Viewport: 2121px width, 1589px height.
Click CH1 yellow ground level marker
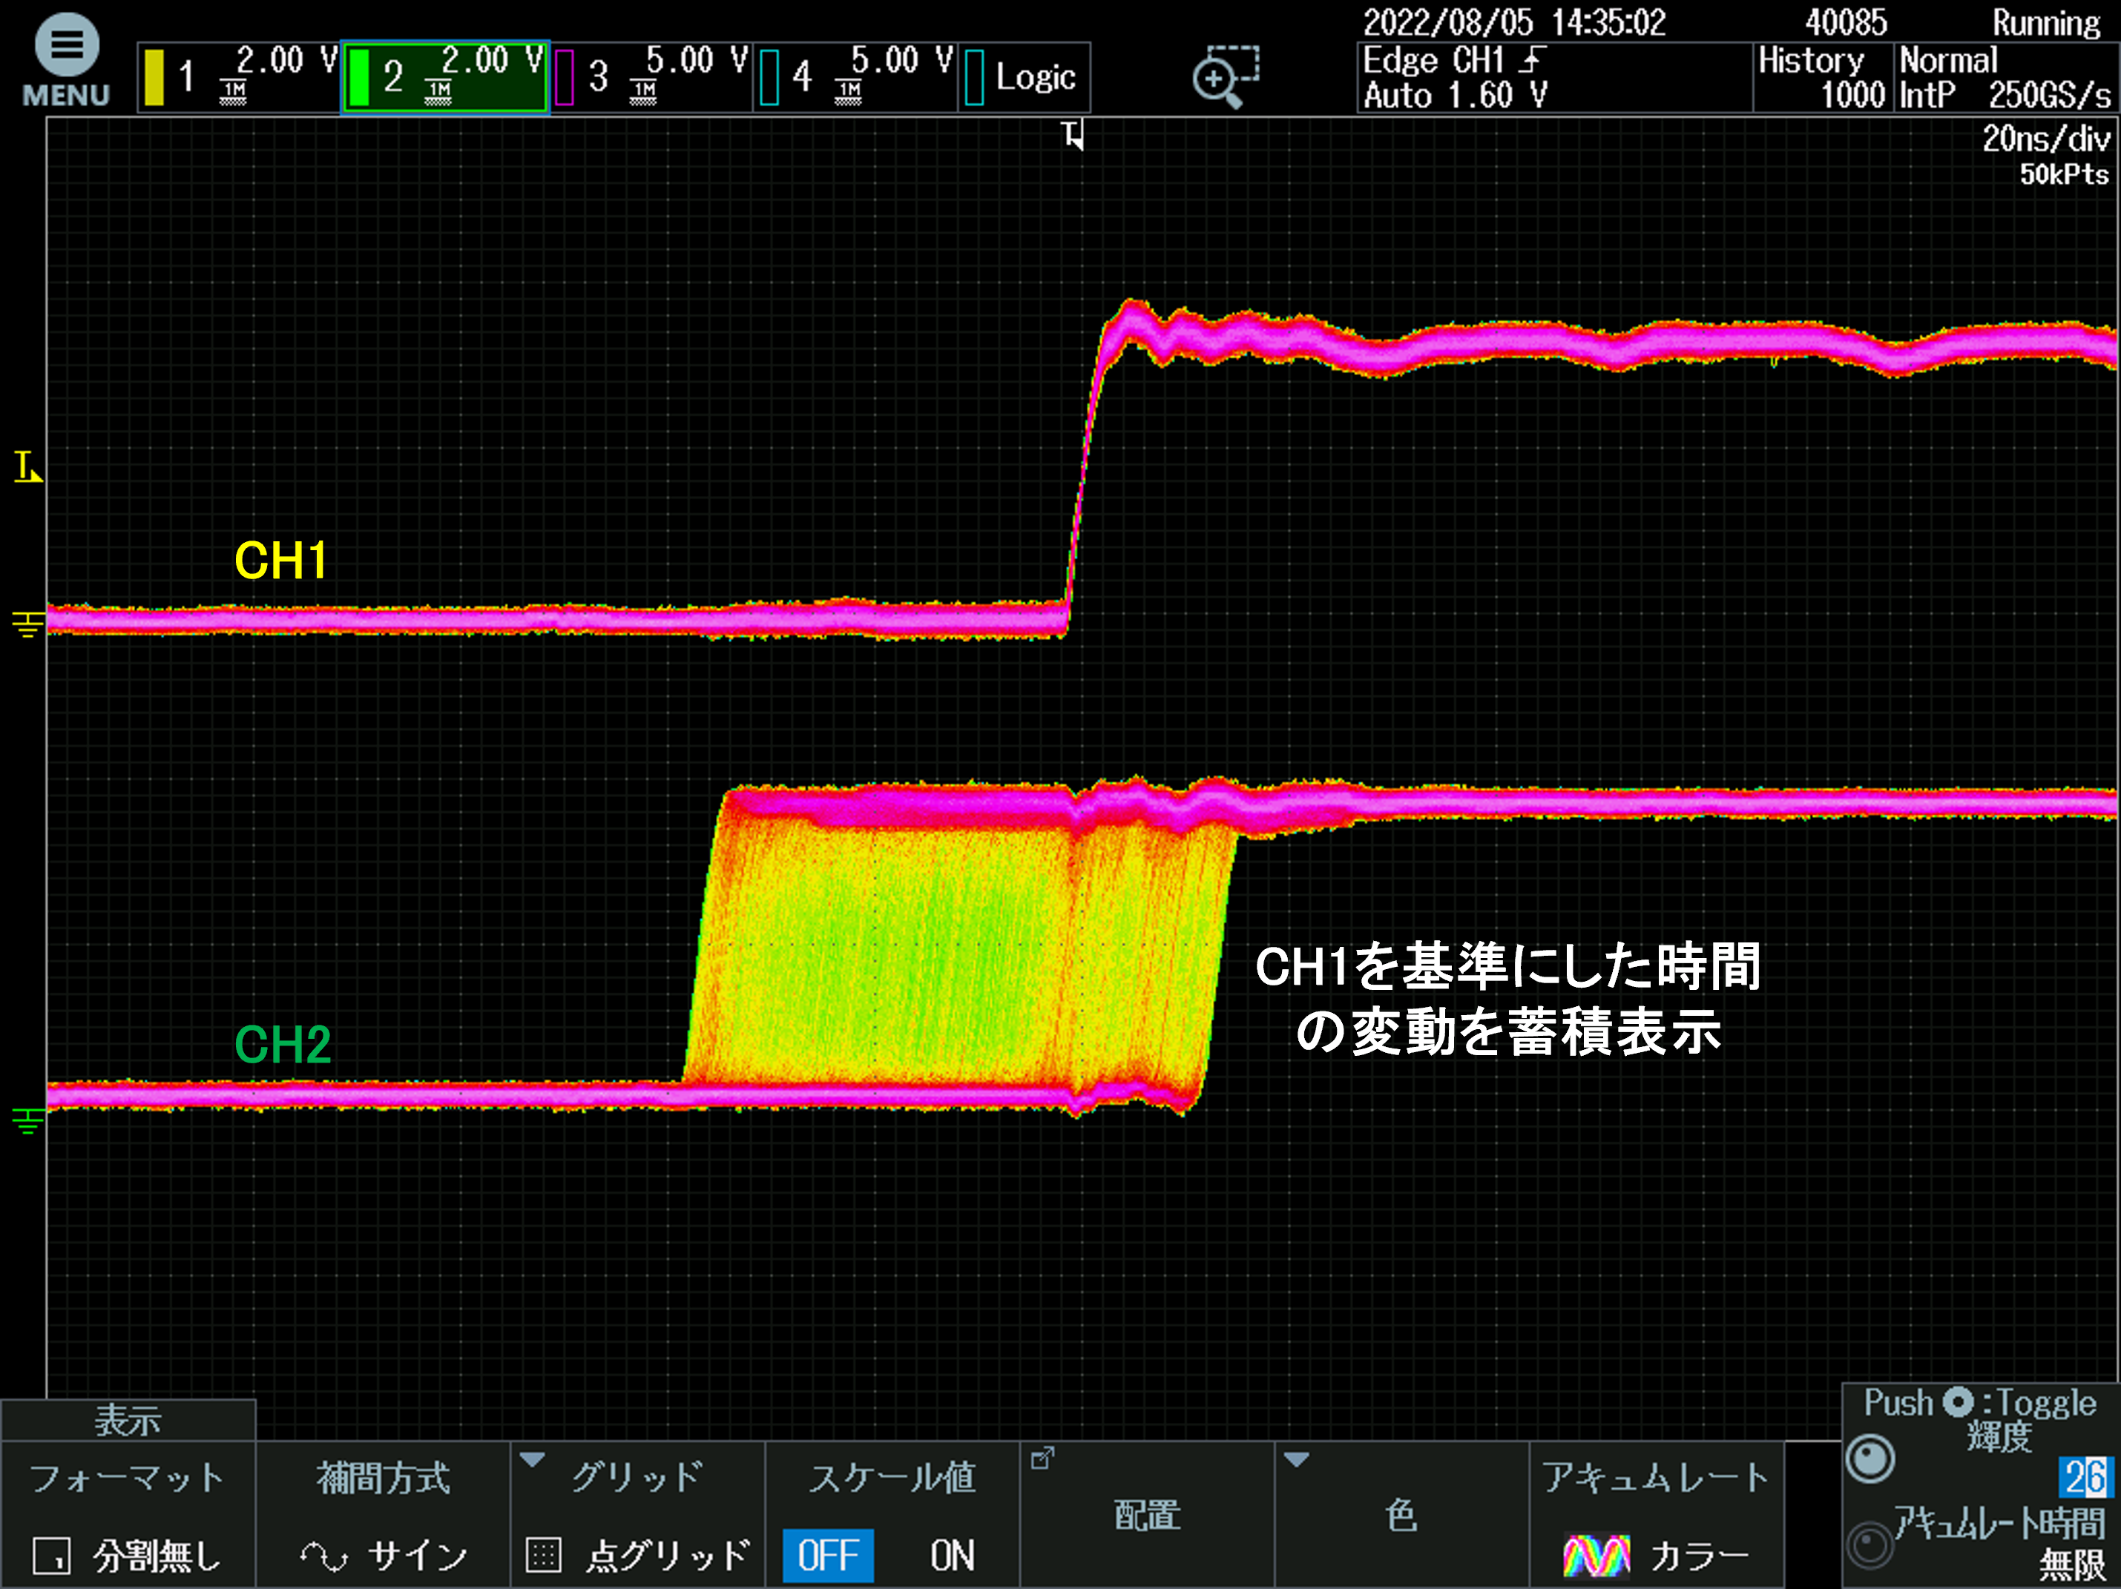click(x=27, y=624)
